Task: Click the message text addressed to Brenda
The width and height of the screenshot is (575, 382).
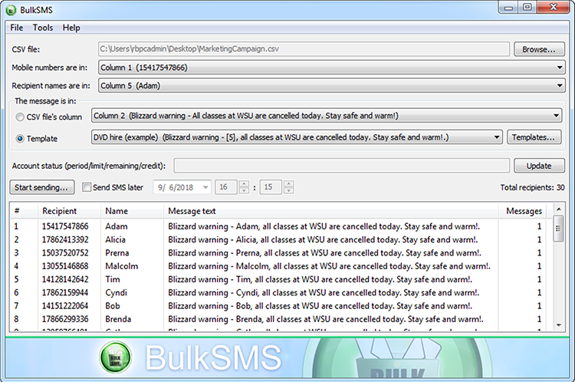Action: (x=326, y=319)
